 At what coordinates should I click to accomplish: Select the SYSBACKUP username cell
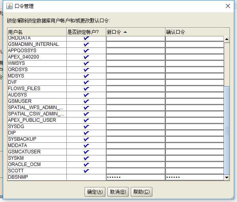pos(37,139)
